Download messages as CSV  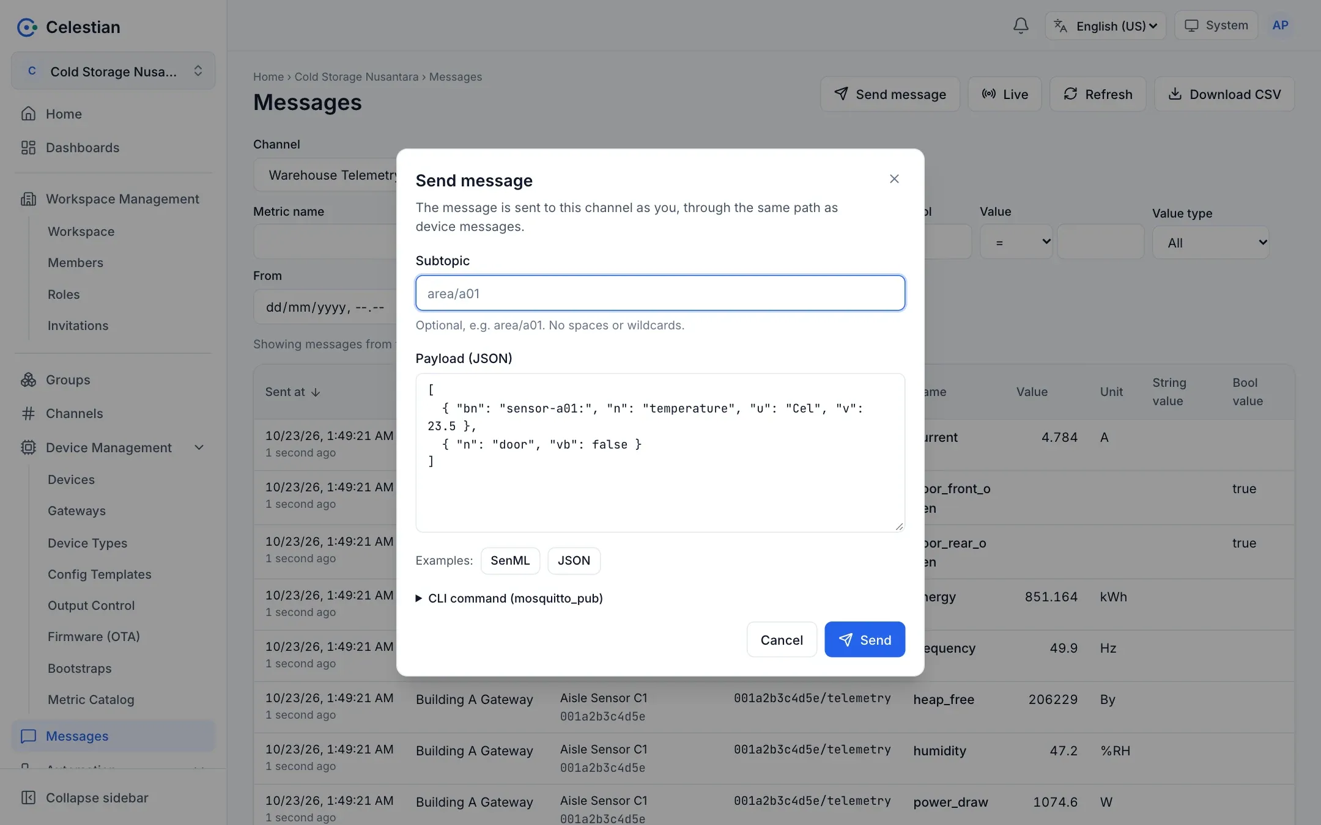(1224, 94)
